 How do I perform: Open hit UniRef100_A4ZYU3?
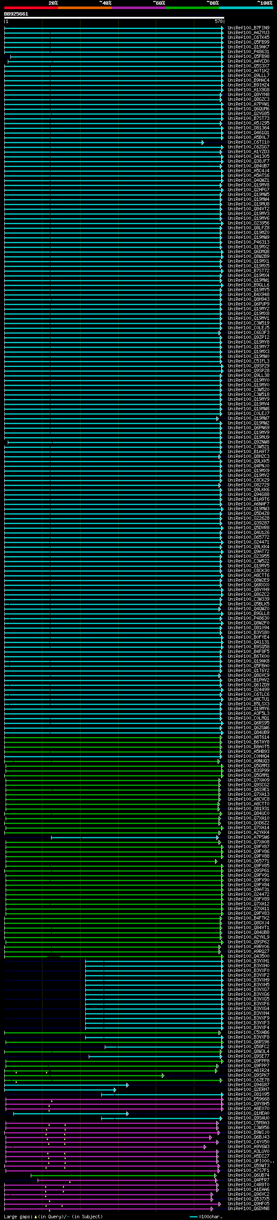pyautogui.click(x=248, y=33)
